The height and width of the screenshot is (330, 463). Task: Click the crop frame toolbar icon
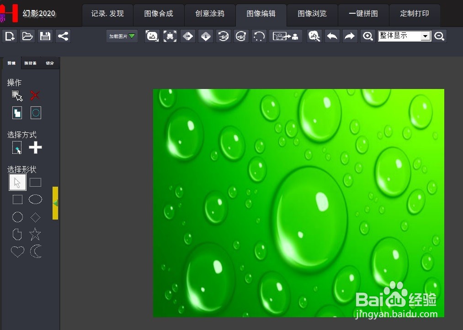click(170, 36)
